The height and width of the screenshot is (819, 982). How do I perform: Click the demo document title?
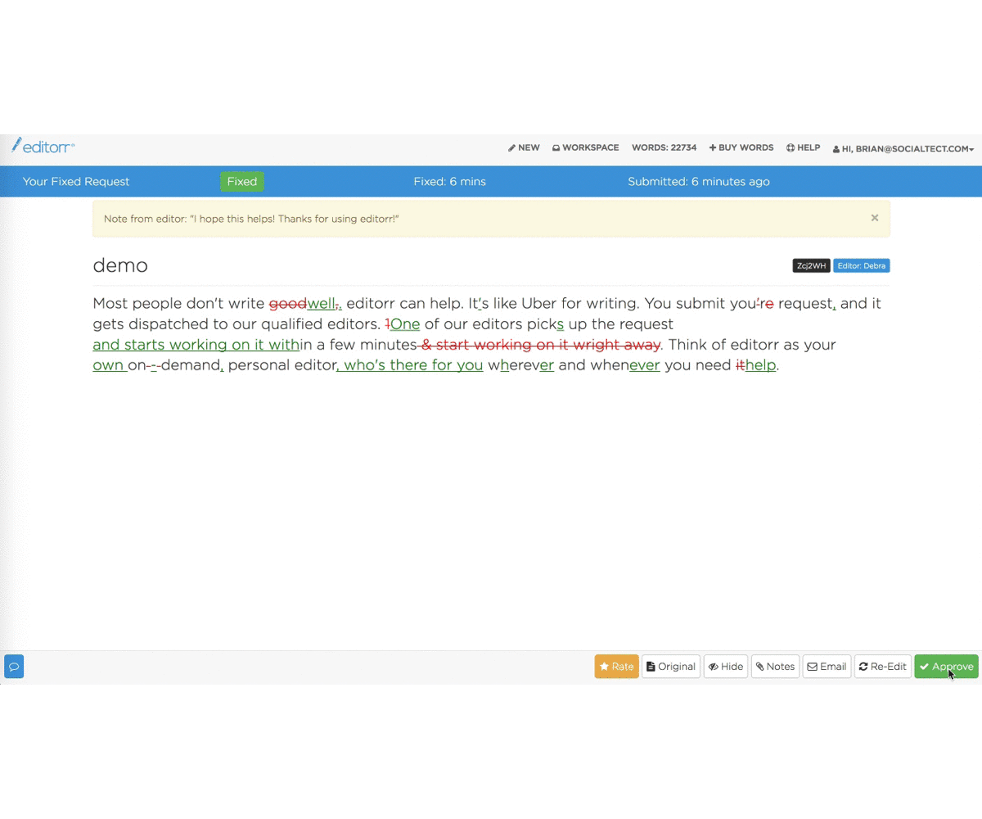click(x=120, y=265)
